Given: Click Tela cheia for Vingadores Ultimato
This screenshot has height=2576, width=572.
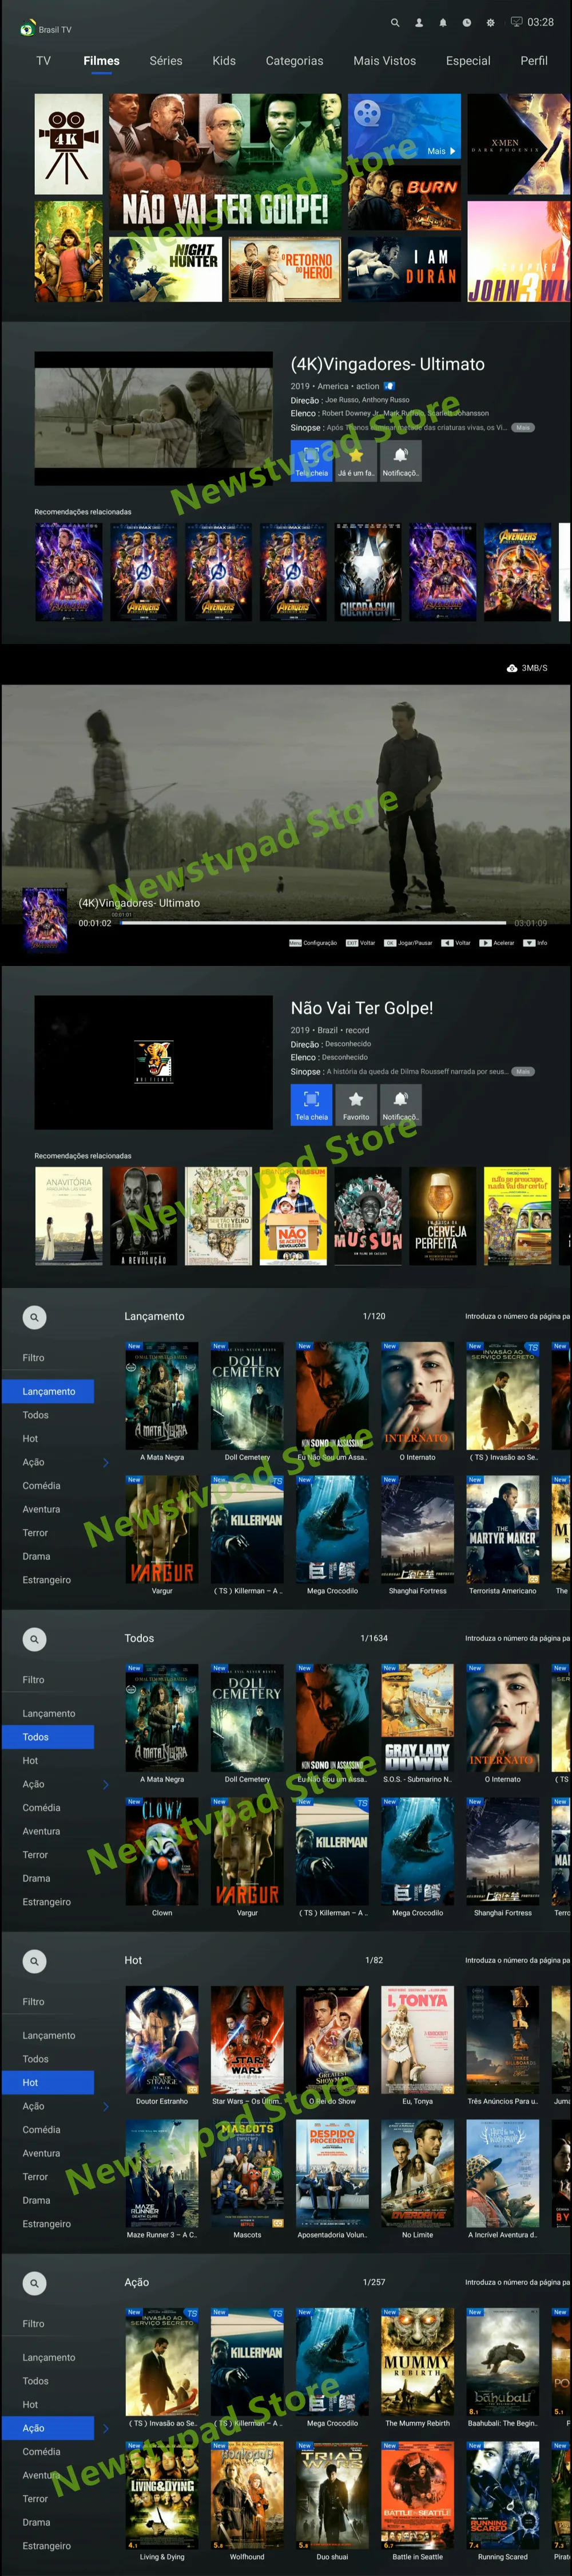Looking at the screenshot, I should [x=312, y=461].
